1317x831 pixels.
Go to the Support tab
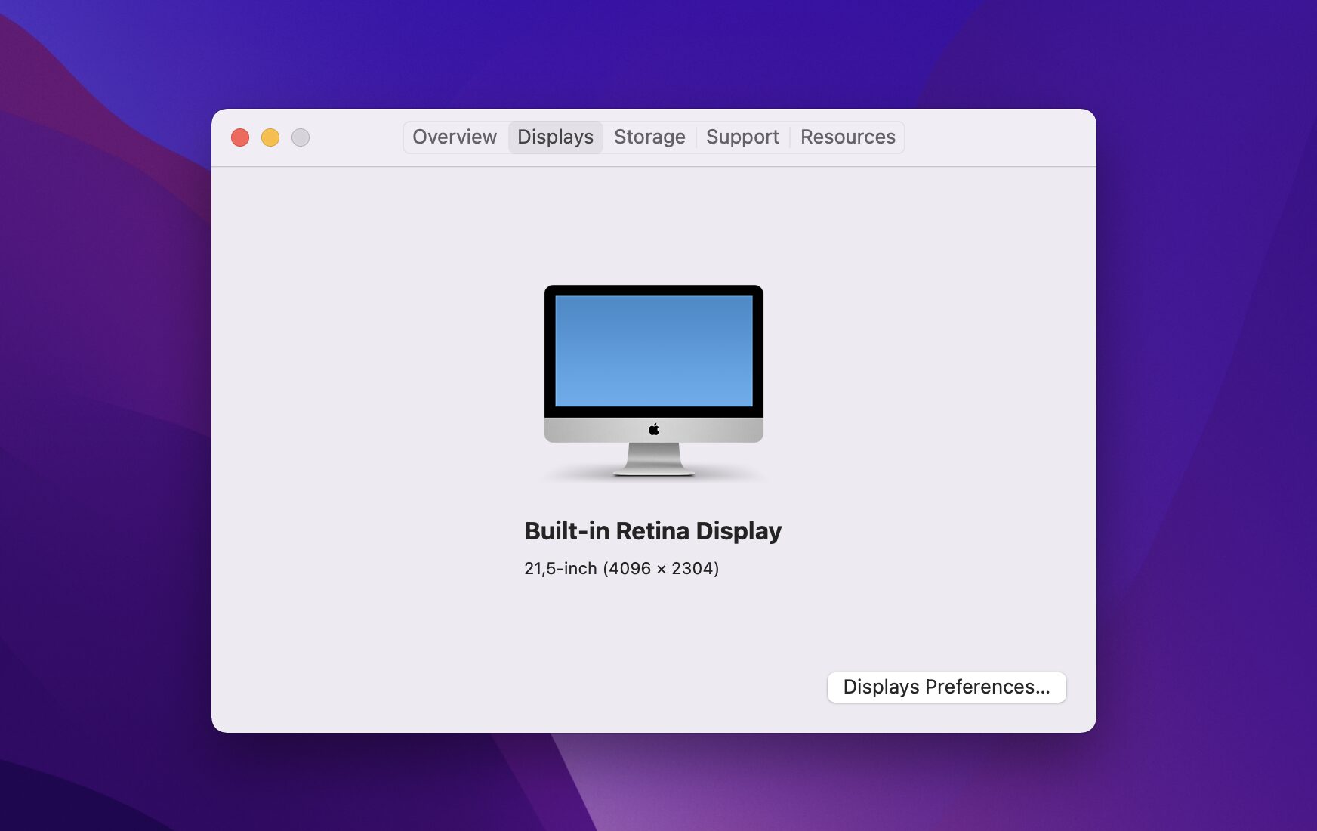point(742,137)
